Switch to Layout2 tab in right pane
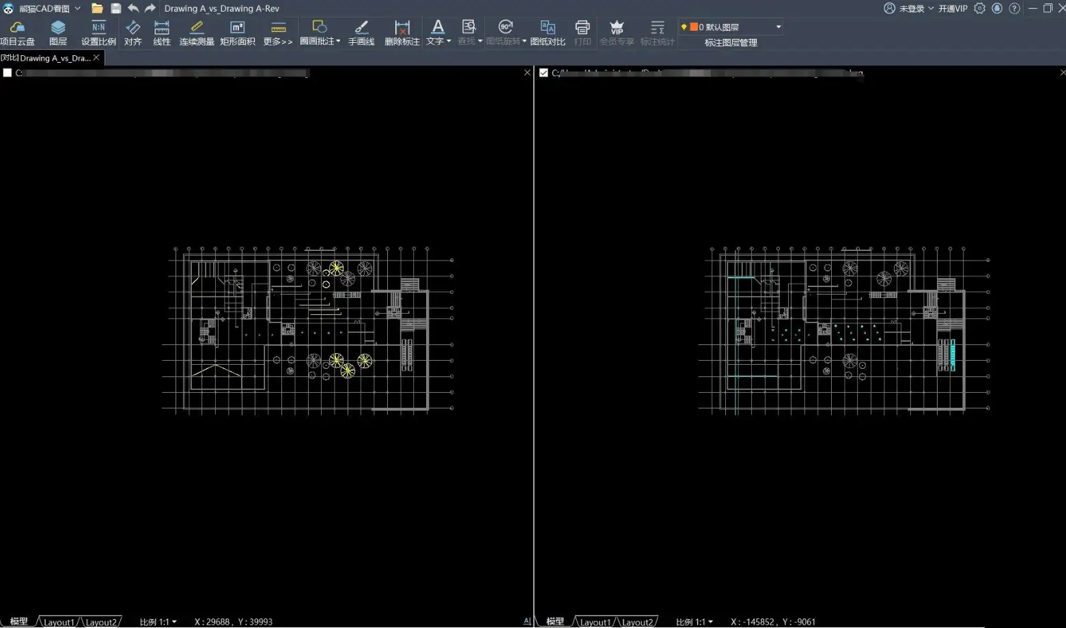Screen dimensions: 1066x628 click(636, 622)
